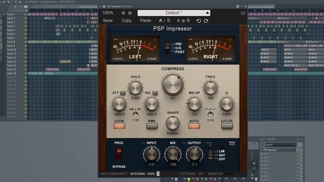Toggle PSP Impressor slot mix knob in mixer
This screenshot has height=182, width=324.
tap(298, 150)
